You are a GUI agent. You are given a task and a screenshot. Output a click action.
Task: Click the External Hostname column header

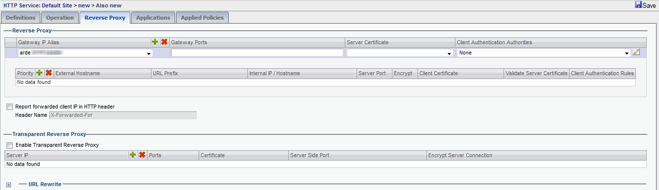click(x=78, y=73)
